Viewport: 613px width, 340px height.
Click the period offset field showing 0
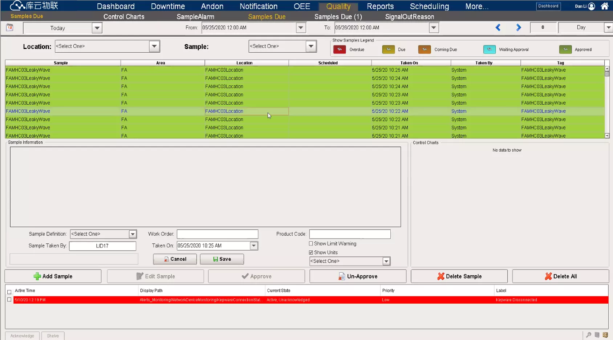[x=543, y=28]
